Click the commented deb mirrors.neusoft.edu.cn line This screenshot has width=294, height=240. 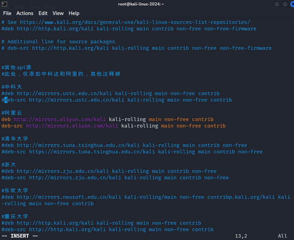pos(146,197)
